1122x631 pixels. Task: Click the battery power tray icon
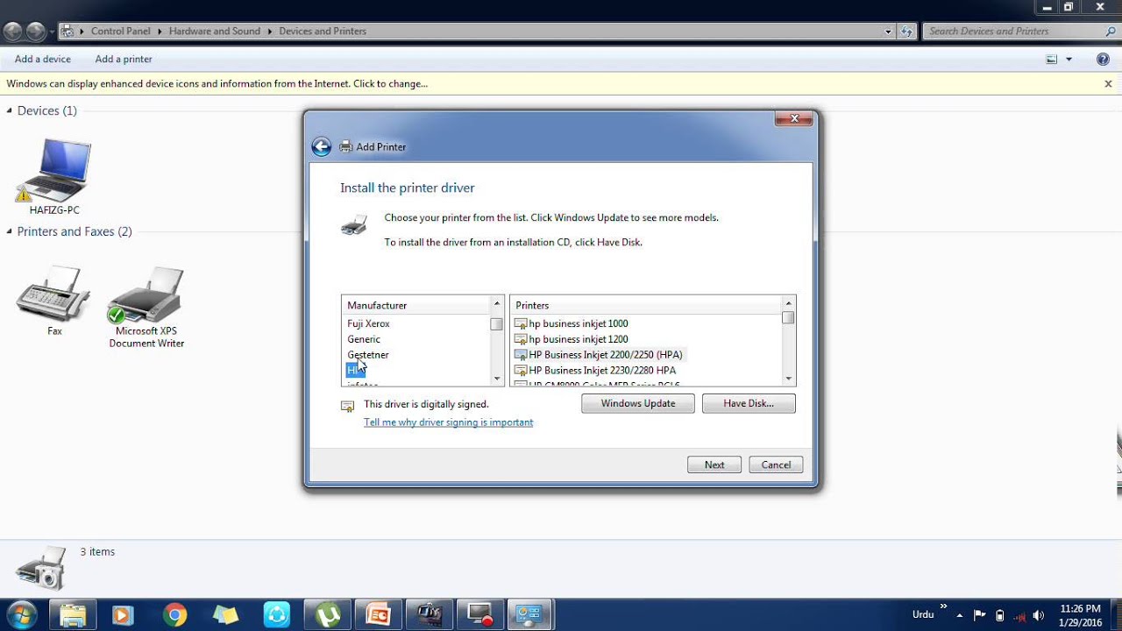tap(1000, 615)
